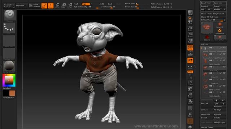Toggle eye visibility for selected Extract9 subtool

coord(224,67)
